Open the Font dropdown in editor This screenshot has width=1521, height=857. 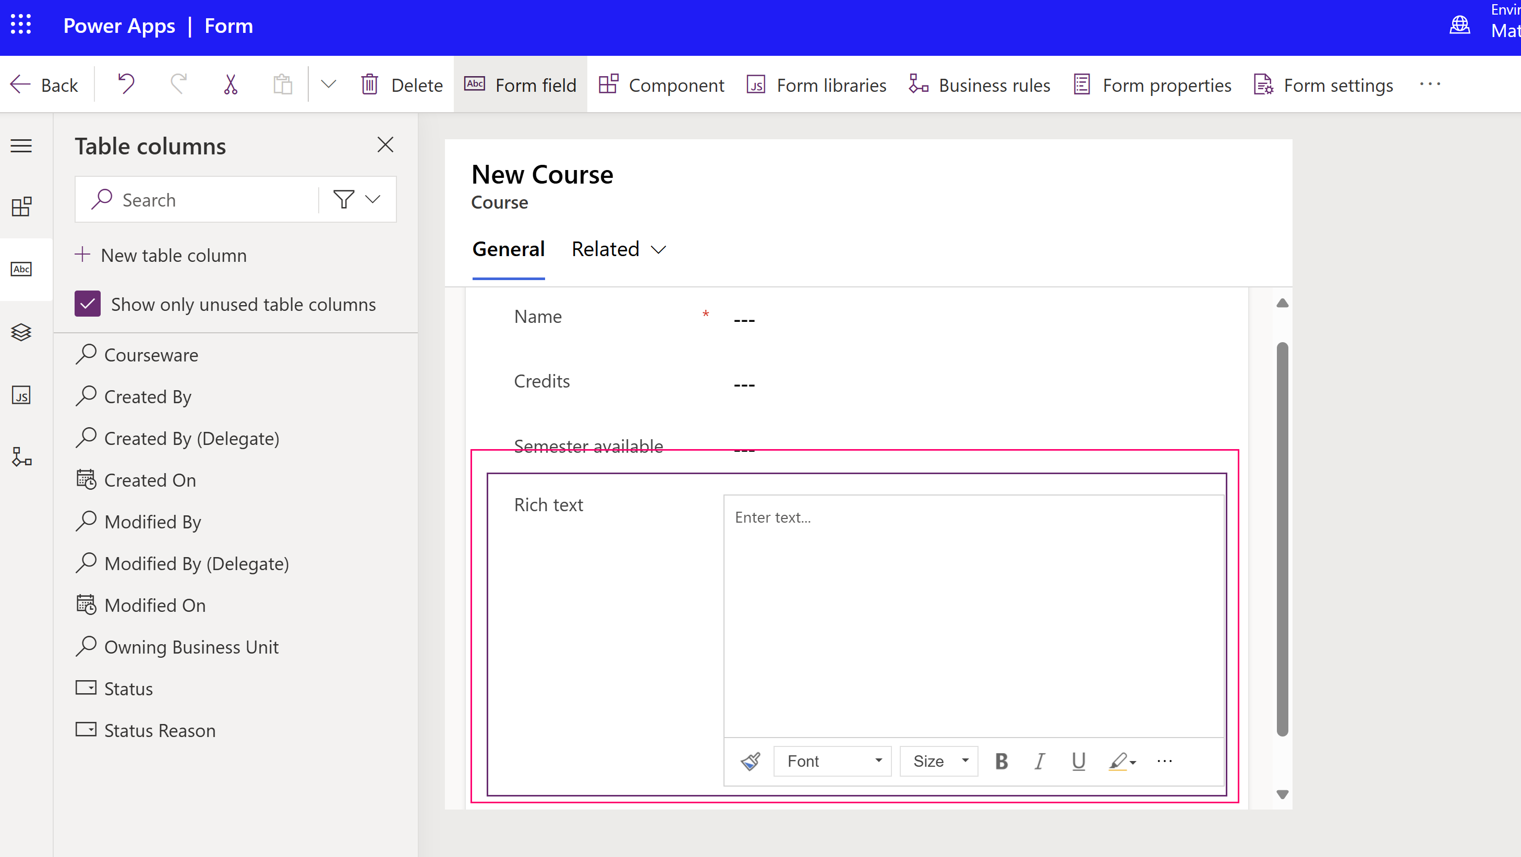tap(832, 761)
